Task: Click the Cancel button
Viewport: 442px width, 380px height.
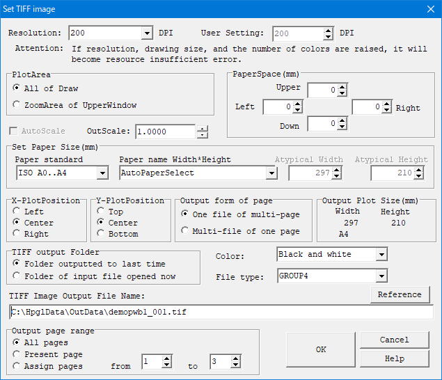Action: coord(395,340)
